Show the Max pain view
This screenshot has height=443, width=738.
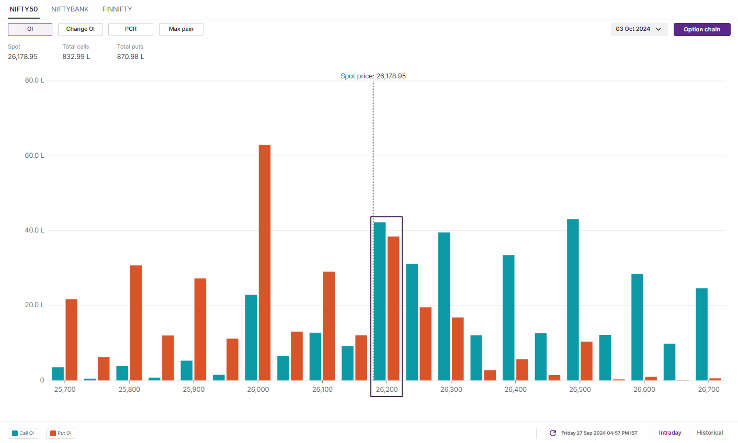(x=181, y=29)
